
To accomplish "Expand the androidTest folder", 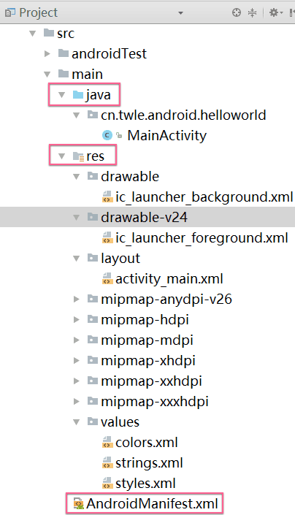I will point(47,53).
